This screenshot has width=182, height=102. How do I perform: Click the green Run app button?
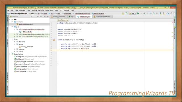[138, 14]
